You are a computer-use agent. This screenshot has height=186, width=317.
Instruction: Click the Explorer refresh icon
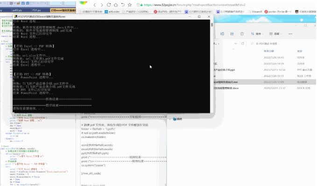point(242,44)
